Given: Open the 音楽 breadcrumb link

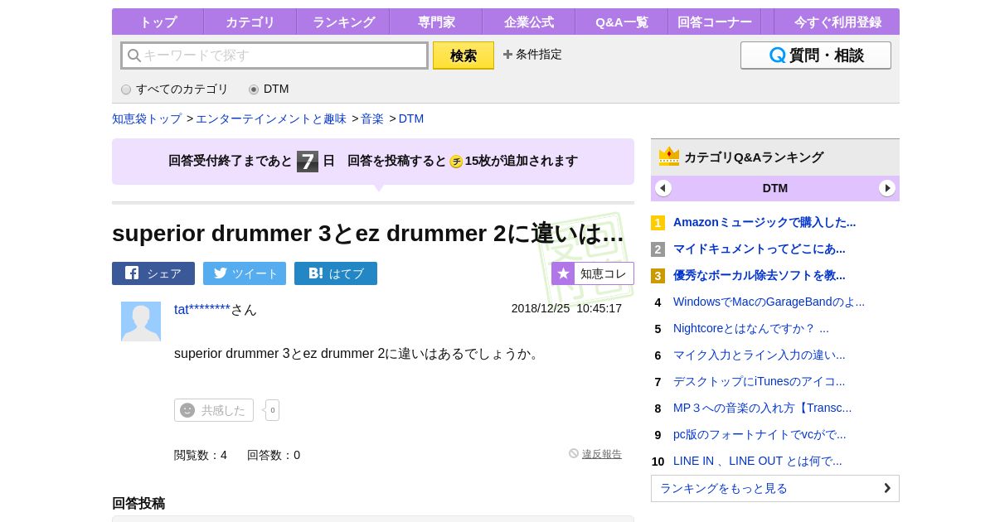Looking at the screenshot, I should 372,118.
